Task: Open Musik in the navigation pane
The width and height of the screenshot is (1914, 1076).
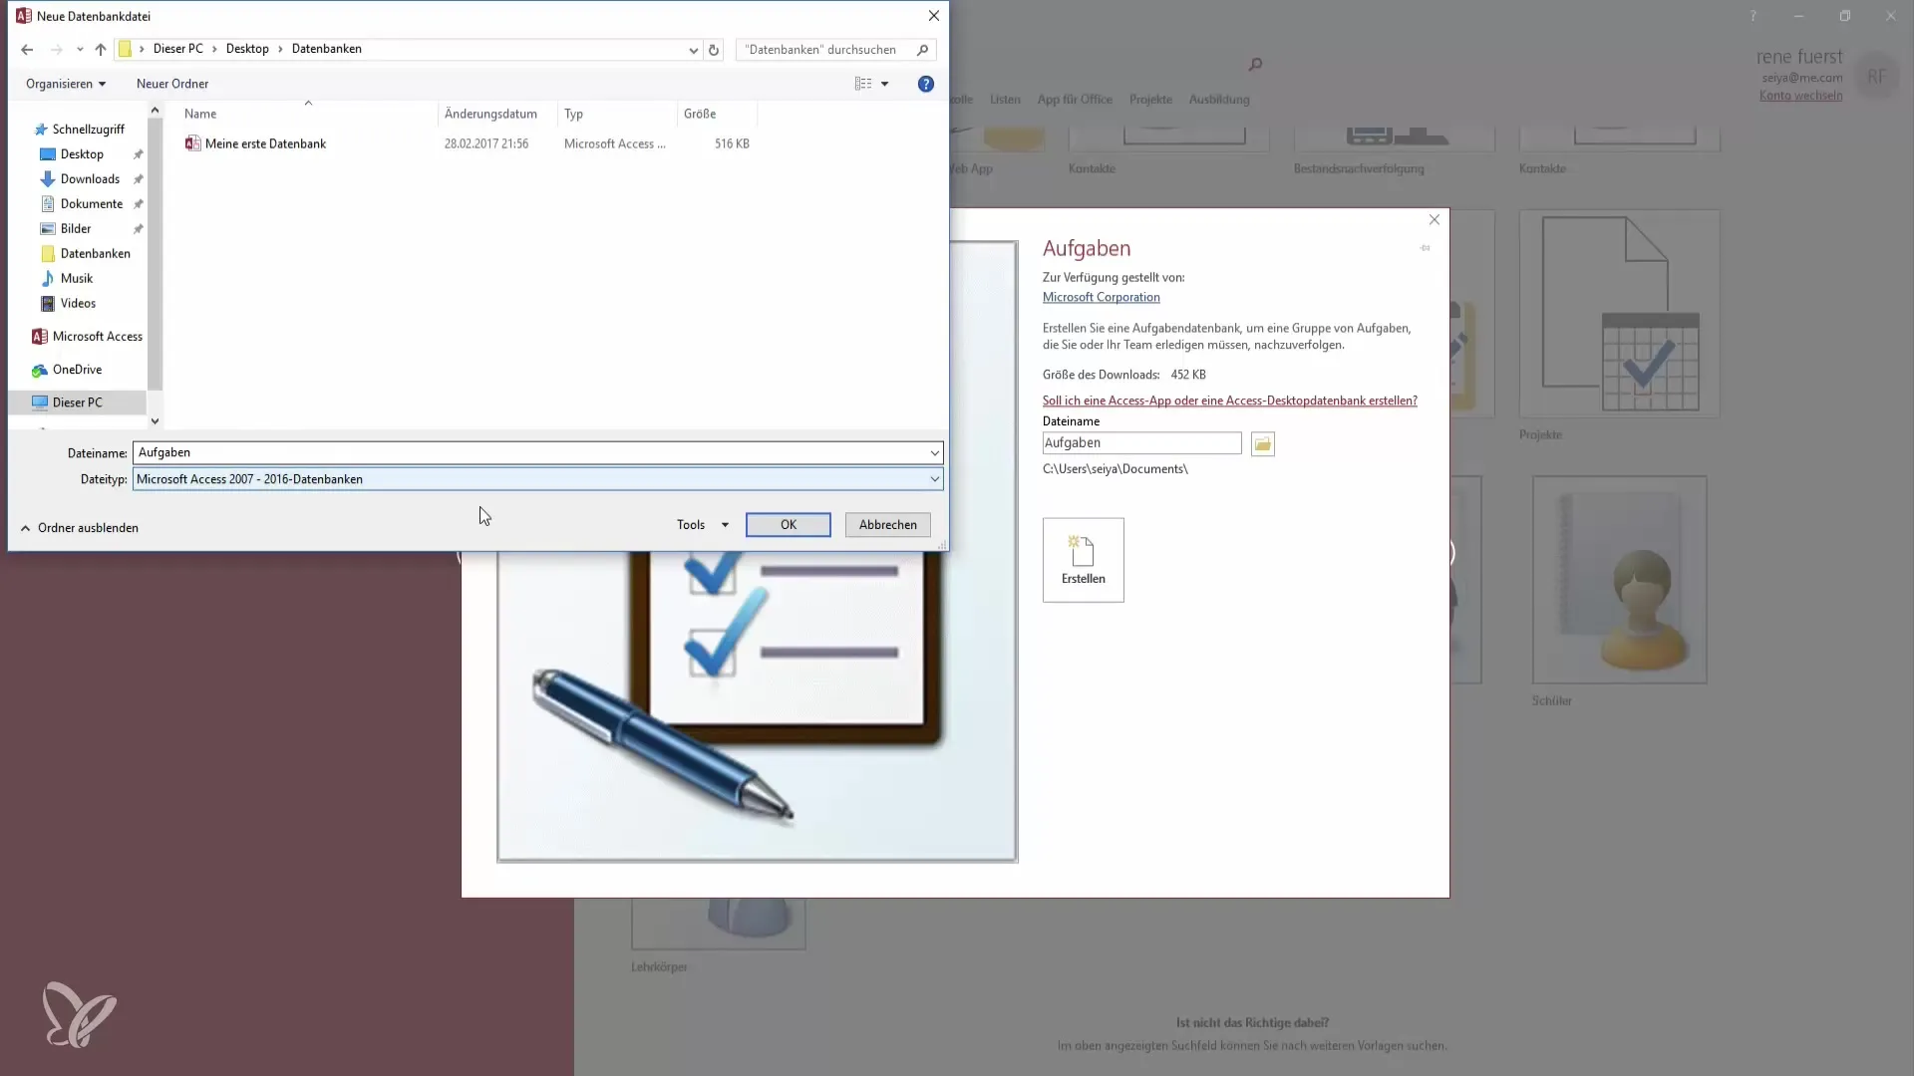Action: pos(77,279)
